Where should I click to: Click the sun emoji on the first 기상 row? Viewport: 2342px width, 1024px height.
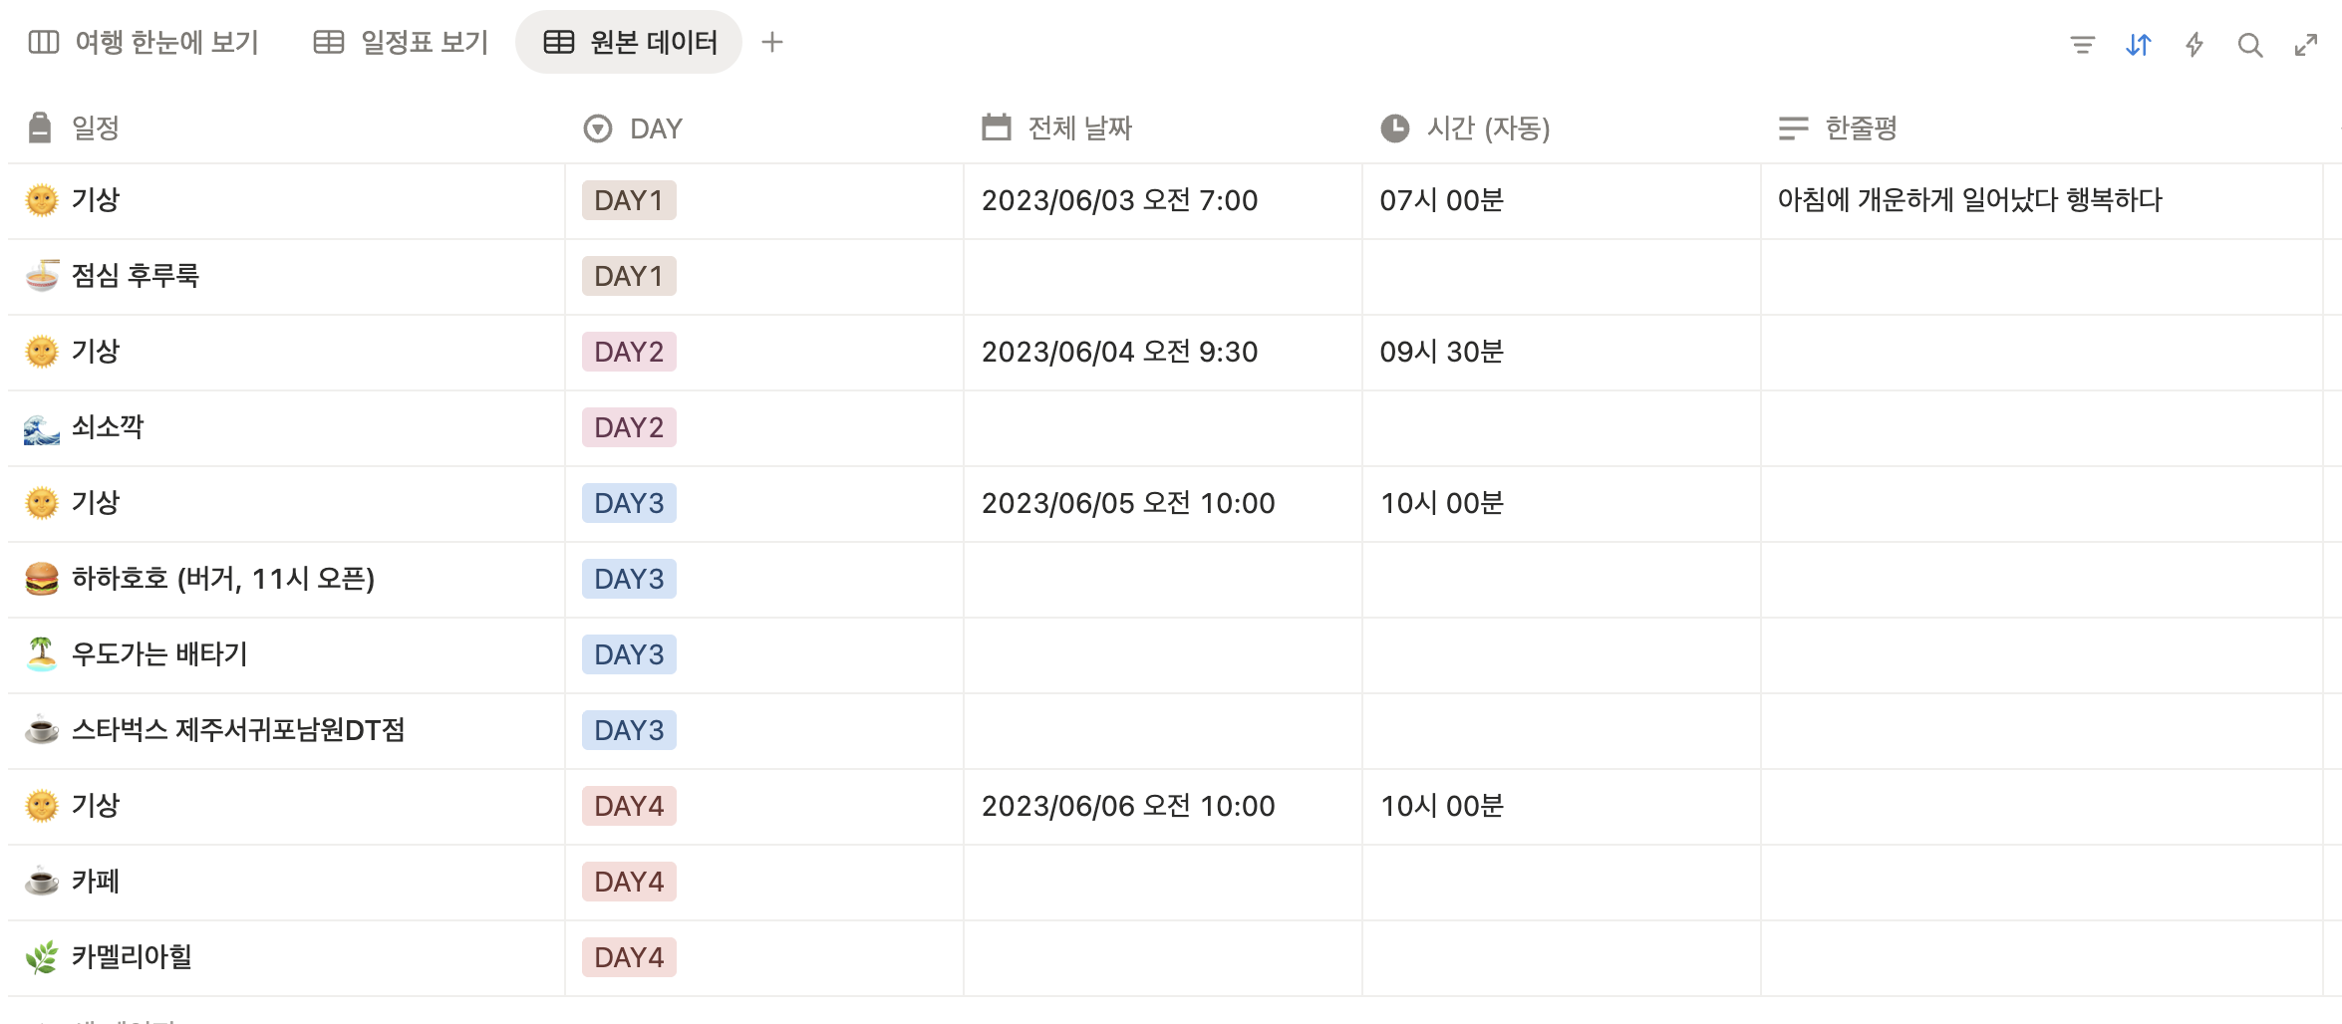tap(40, 200)
